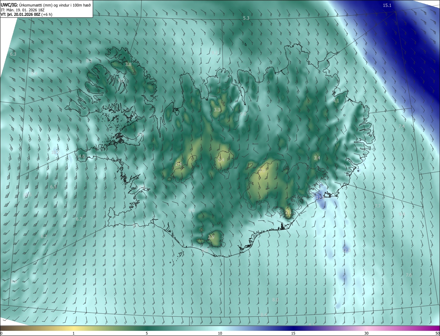Click the 15.1 value label
Screen dimensions: 440x336
387,5
